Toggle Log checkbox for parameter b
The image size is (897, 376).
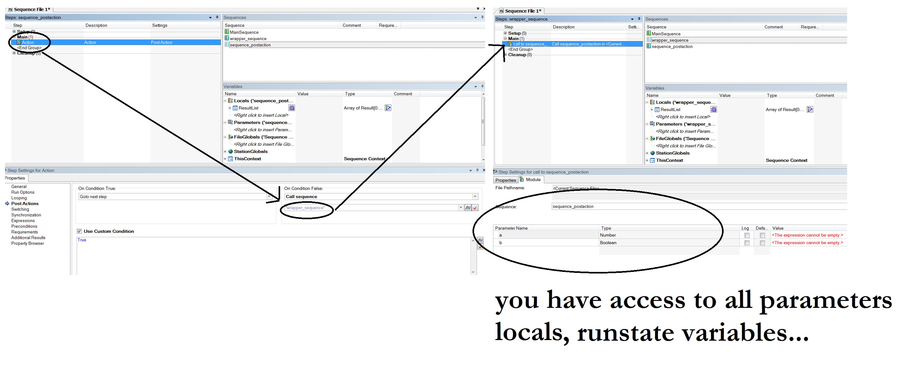click(747, 243)
